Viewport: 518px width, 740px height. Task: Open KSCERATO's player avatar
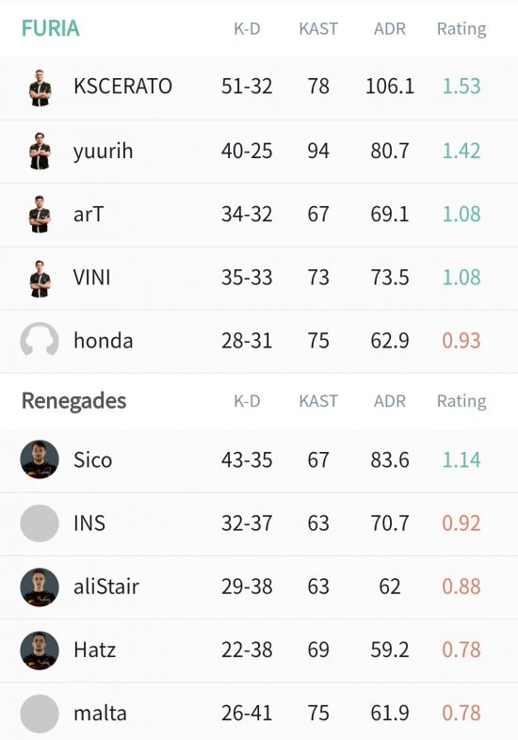(x=40, y=88)
